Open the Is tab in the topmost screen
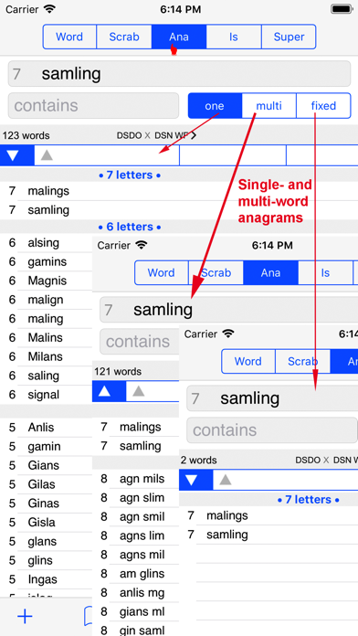Screen dimensions: 358x636 click(234, 37)
